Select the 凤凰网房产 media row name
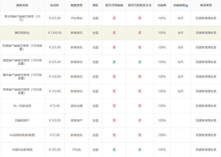The height and width of the screenshot is (157, 221). click(22, 120)
